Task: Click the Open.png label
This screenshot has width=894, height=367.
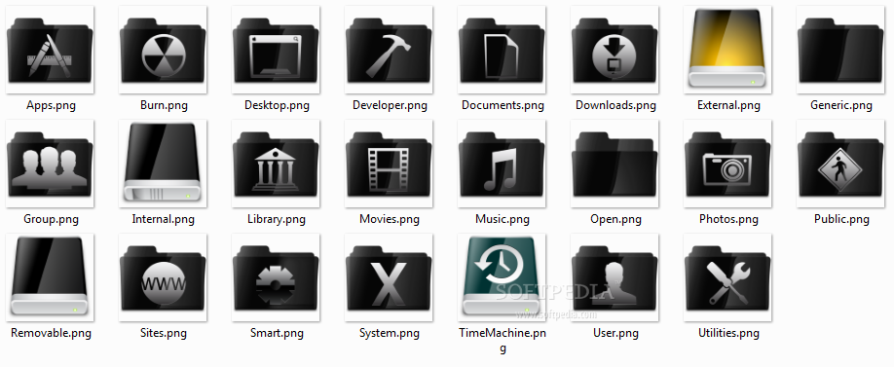Action: click(x=615, y=219)
